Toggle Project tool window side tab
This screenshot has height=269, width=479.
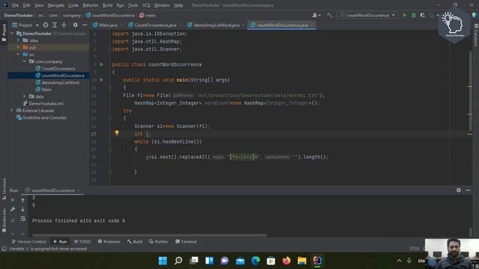pos(4,32)
